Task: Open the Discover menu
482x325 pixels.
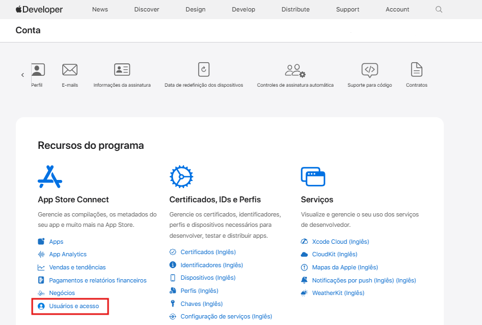Action: [146, 9]
